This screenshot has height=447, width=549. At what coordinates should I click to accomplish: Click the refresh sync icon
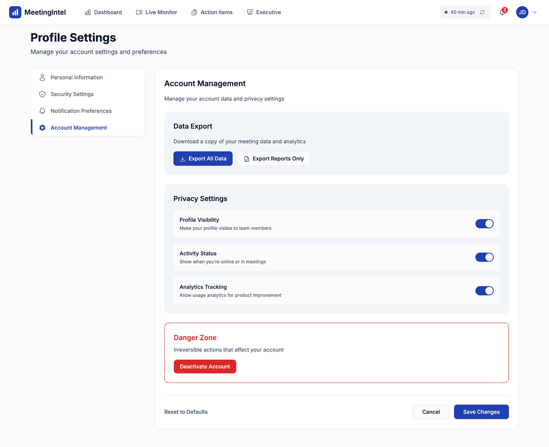pyautogui.click(x=482, y=12)
